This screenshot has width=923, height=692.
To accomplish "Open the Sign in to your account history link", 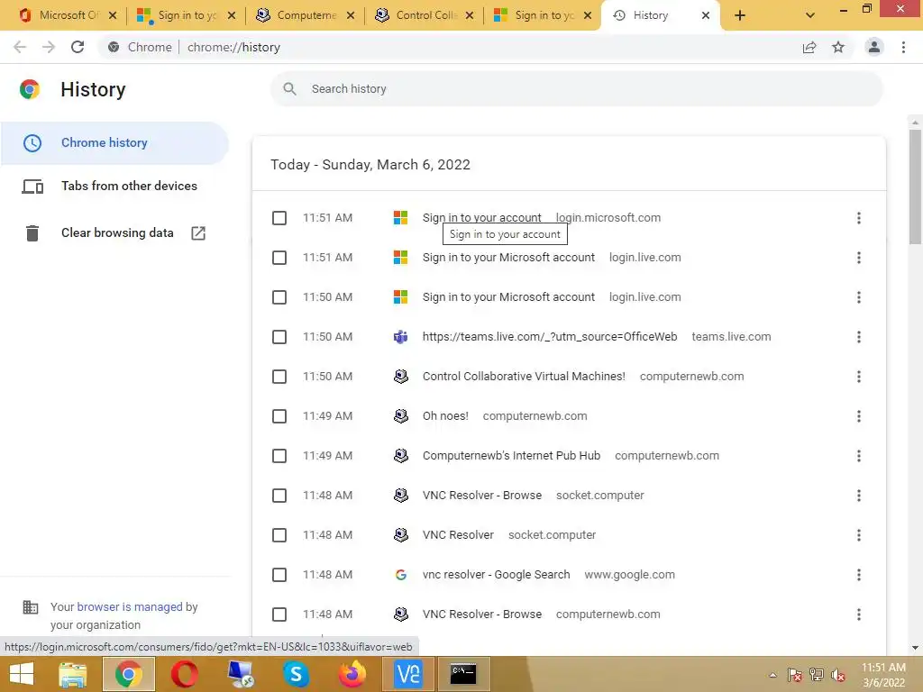I will (x=481, y=218).
